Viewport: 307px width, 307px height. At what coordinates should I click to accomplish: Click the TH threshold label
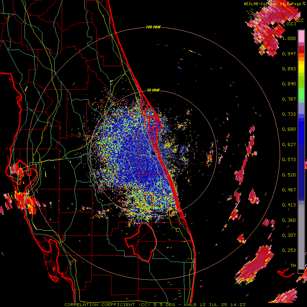293,266
